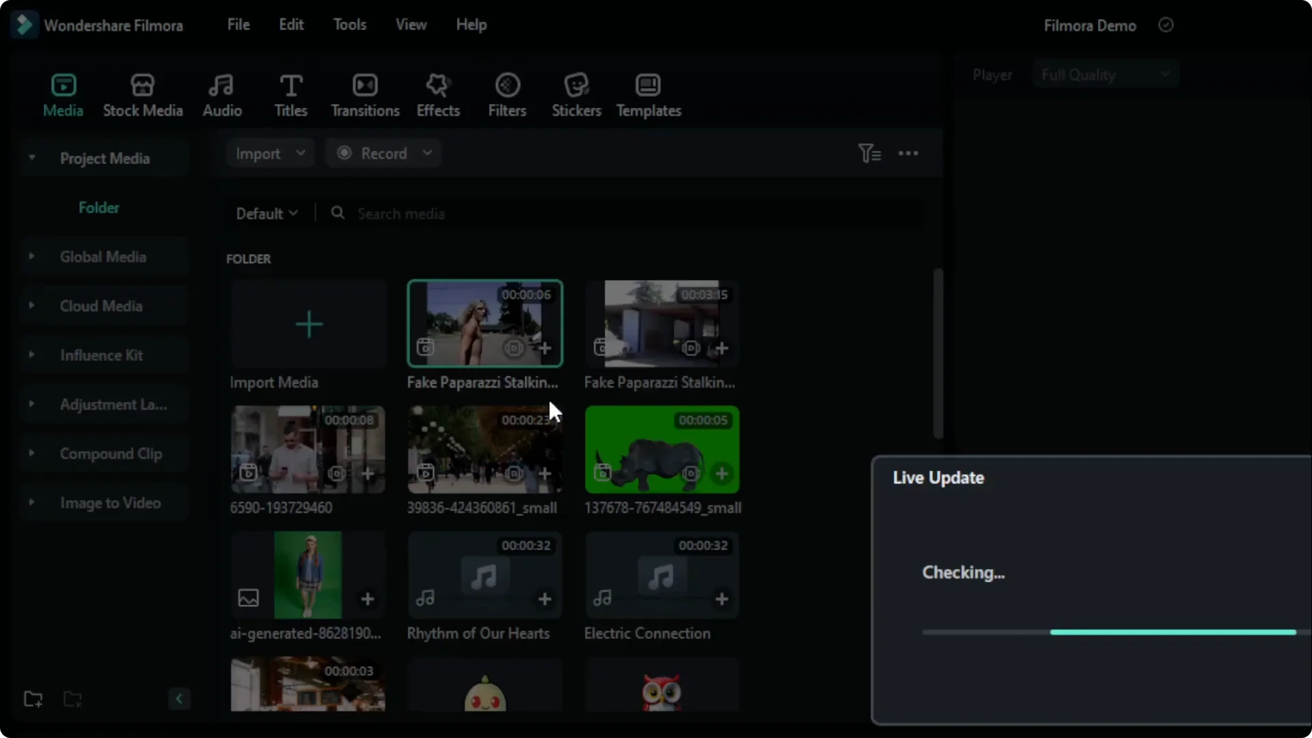Click the filter media icon
The image size is (1312, 738).
[869, 153]
